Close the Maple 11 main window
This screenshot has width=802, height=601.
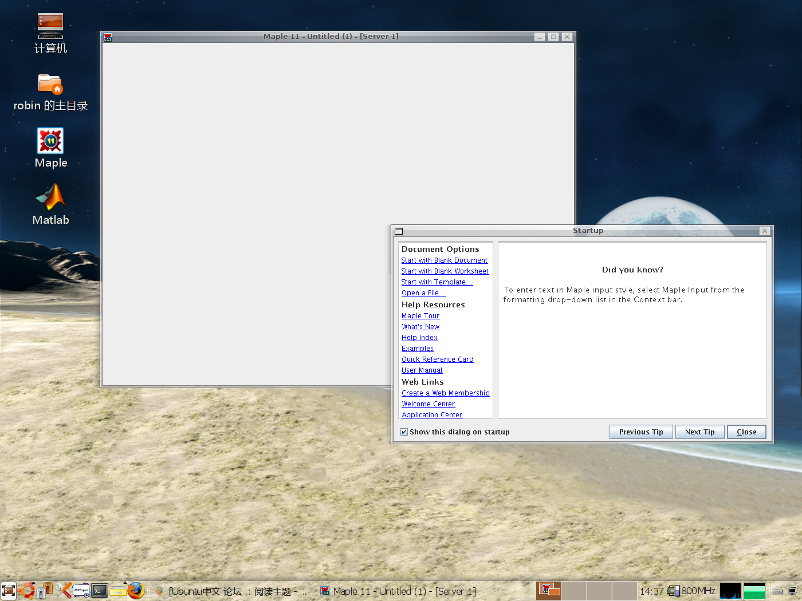tap(567, 37)
